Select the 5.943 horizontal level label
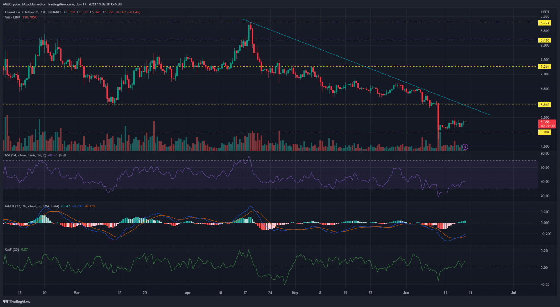The image size is (560, 307). click(x=545, y=105)
